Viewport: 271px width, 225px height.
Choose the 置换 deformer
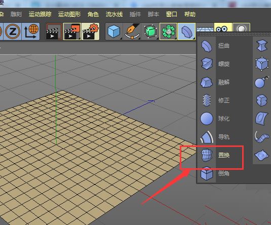point(224,155)
